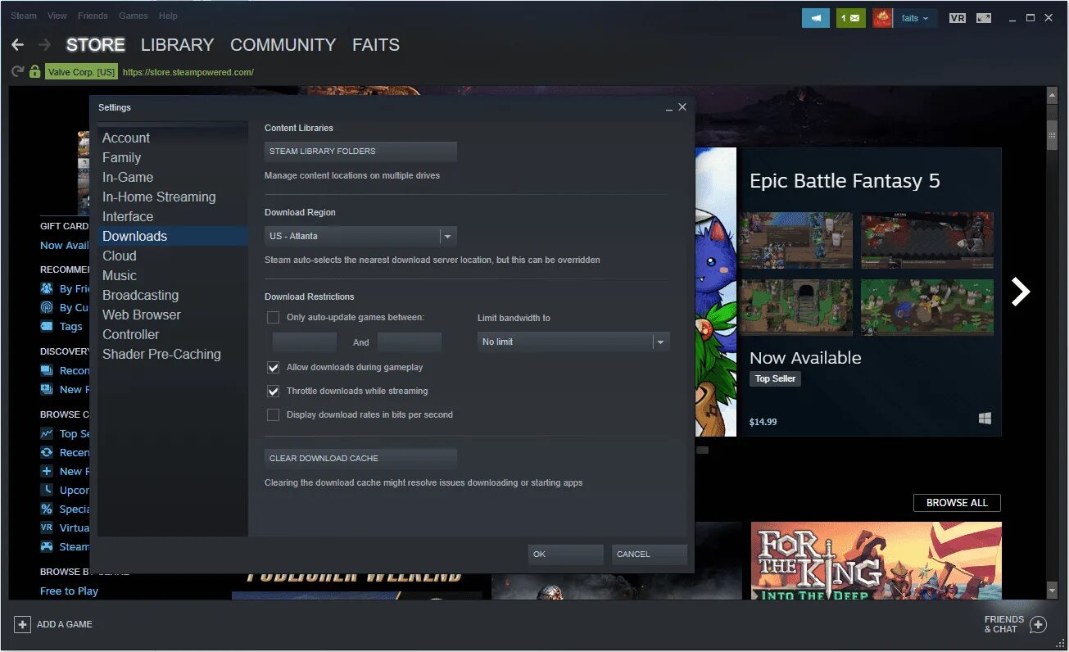Click the BROWSE ALL button
The width and height of the screenshot is (1069, 652).
957,503
